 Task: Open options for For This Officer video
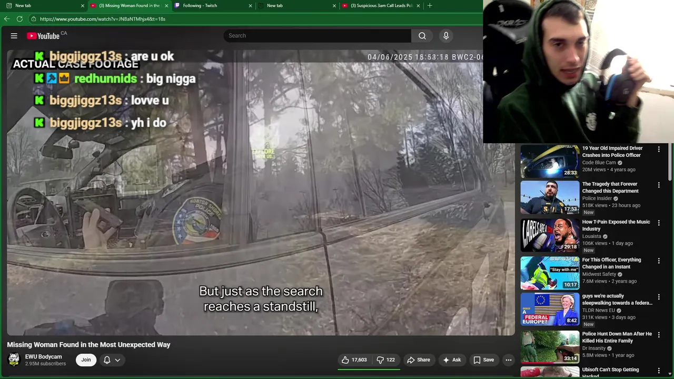(659, 261)
